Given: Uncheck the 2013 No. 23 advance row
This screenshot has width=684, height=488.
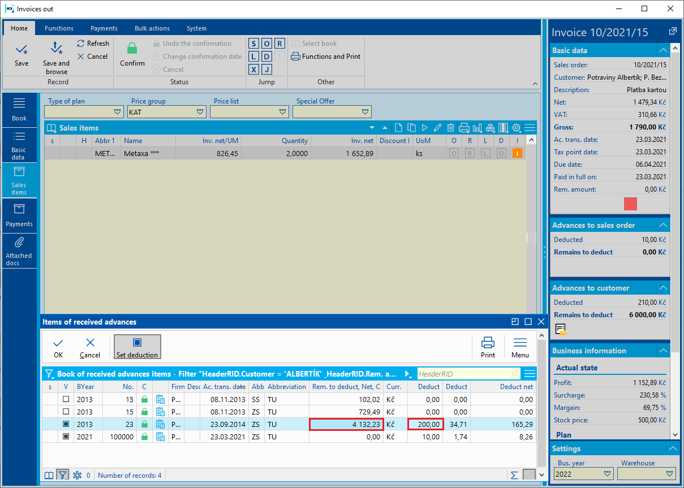Looking at the screenshot, I should click(x=66, y=424).
